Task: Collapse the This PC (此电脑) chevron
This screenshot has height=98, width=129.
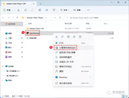Action: coord(3,66)
